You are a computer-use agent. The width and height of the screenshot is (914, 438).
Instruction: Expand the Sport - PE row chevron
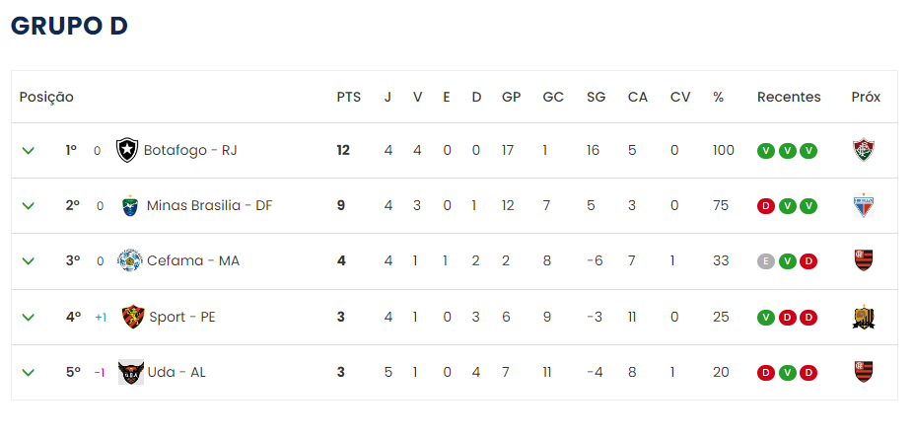point(28,318)
